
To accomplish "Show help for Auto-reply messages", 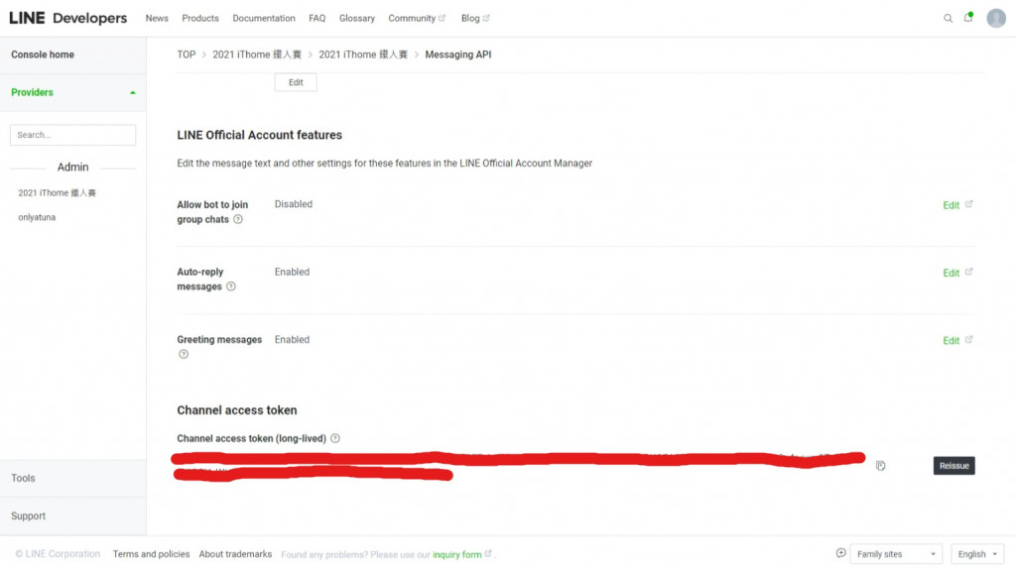I will click(230, 286).
